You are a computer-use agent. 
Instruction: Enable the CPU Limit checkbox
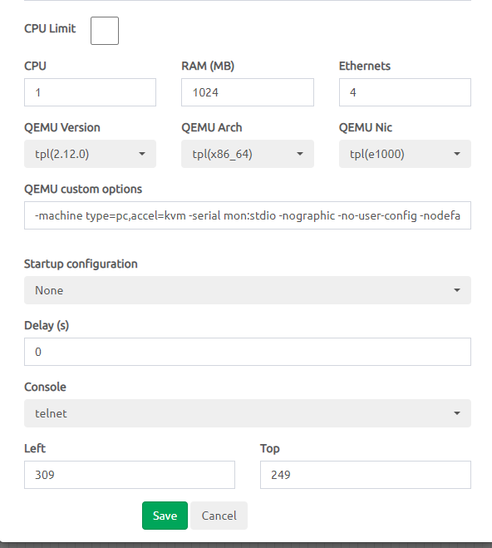[105, 31]
